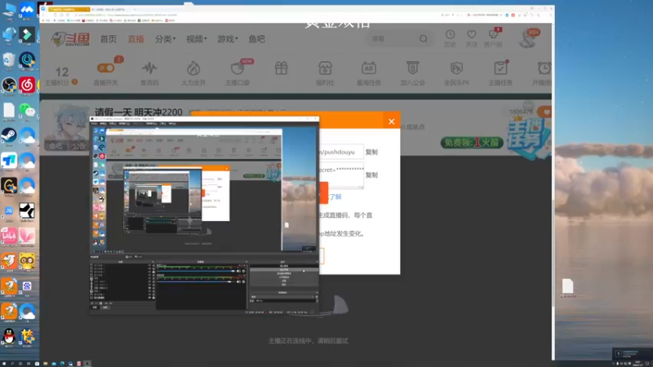Expand the 游戏 dropdown menu
Screen dimensions: 653x367
[x=228, y=39]
